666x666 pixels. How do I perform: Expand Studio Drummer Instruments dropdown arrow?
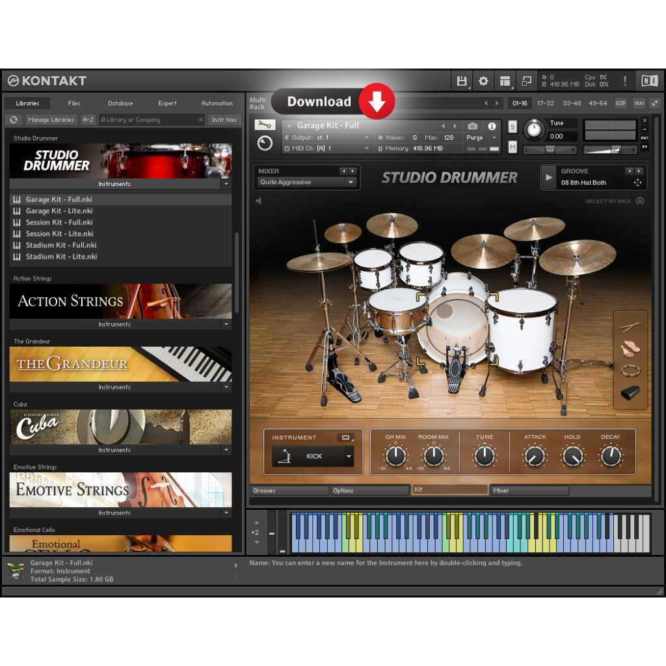click(x=226, y=184)
